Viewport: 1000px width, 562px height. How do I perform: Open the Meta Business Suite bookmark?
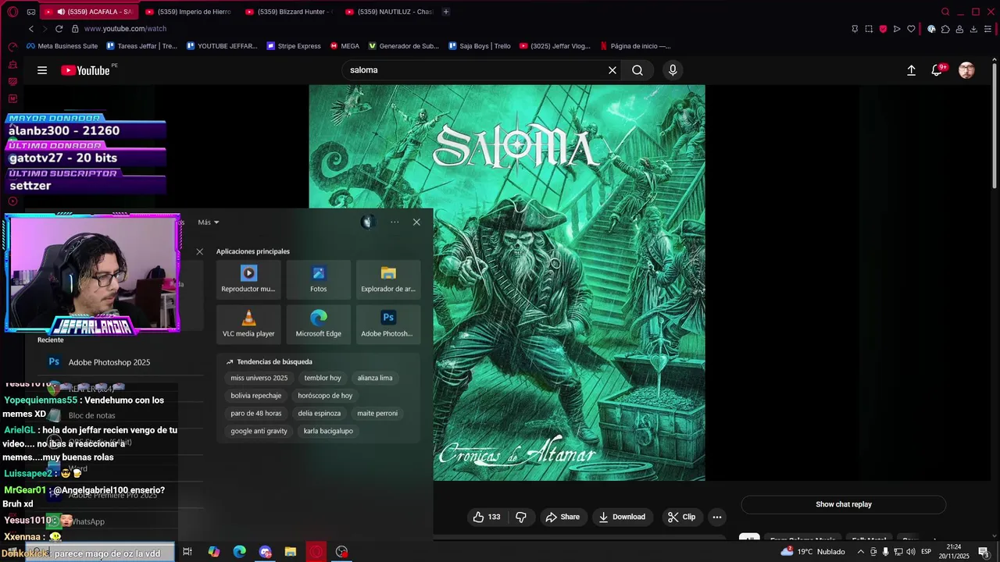(x=62, y=46)
